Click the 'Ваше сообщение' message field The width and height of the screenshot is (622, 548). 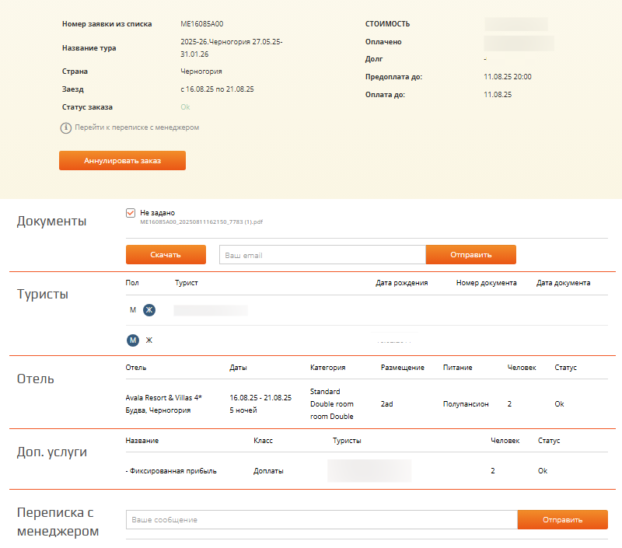pos(321,519)
